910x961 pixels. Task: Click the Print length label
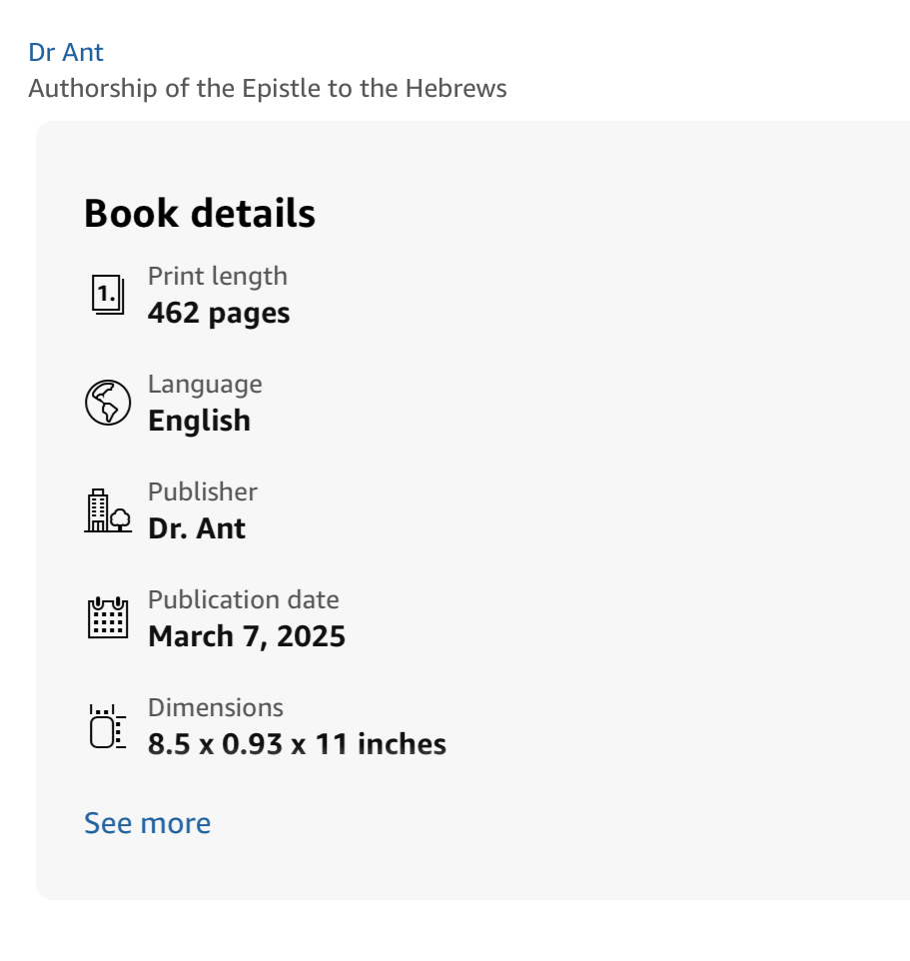(x=217, y=277)
